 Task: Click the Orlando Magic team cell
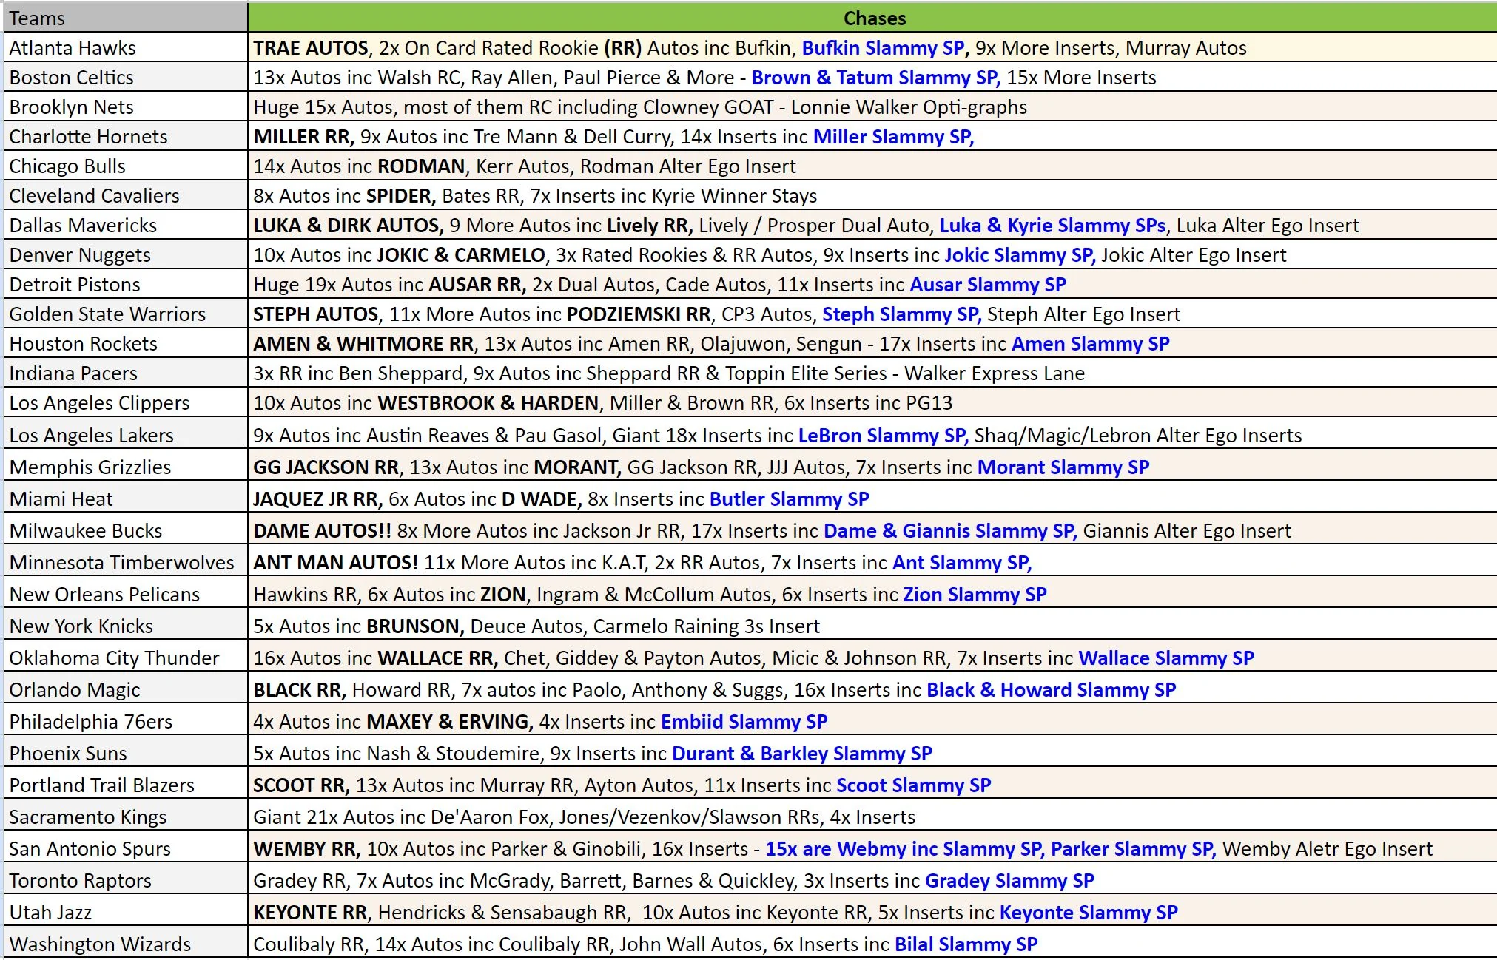[x=126, y=688]
